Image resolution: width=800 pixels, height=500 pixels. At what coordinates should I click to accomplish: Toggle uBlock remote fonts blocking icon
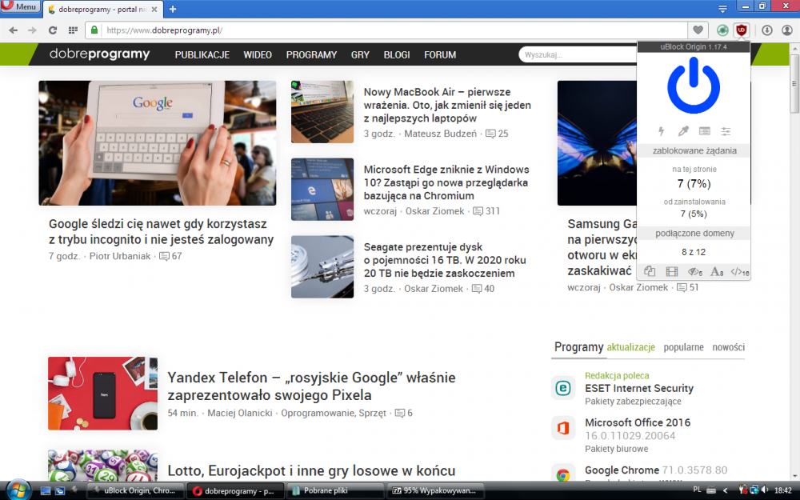[x=717, y=271]
